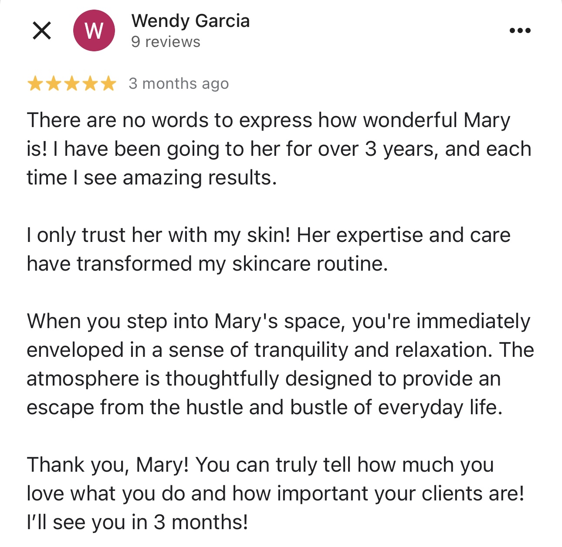Click the 'When you step into' paragraph
Image resolution: width=562 pixels, height=547 pixels.
280,364
